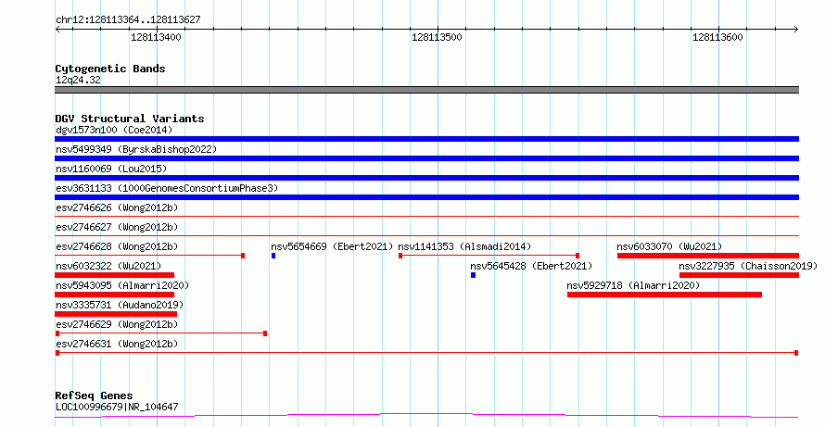Click the nsv3227935 (Chaisson2019) label
This screenshot has width=825, height=427.
pos(748,266)
